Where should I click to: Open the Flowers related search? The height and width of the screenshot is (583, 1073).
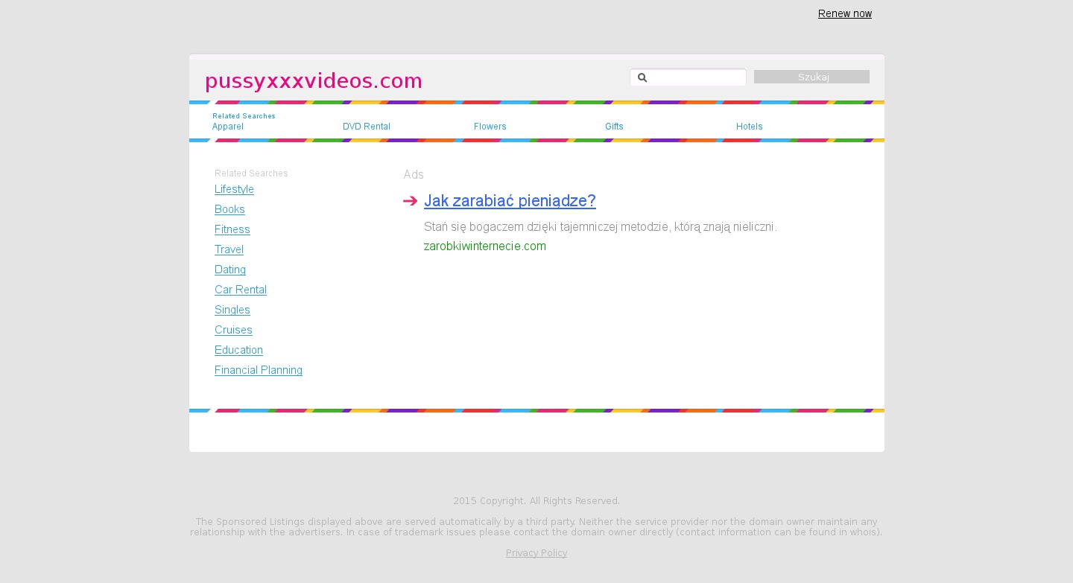point(490,127)
